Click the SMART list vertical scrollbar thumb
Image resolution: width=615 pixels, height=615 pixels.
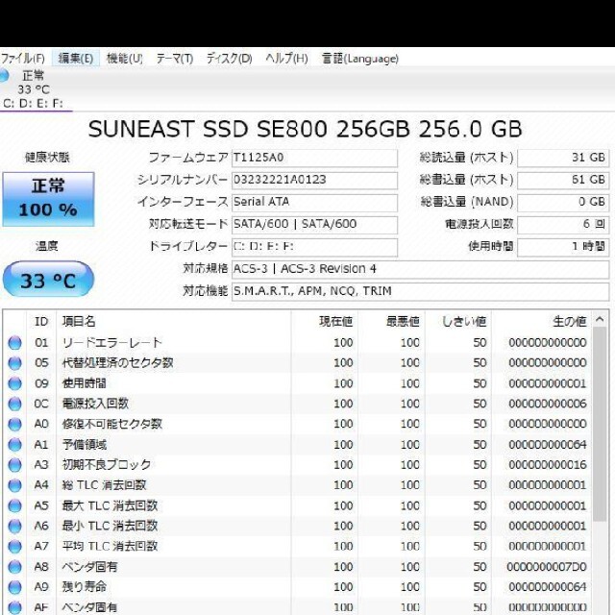(x=600, y=424)
